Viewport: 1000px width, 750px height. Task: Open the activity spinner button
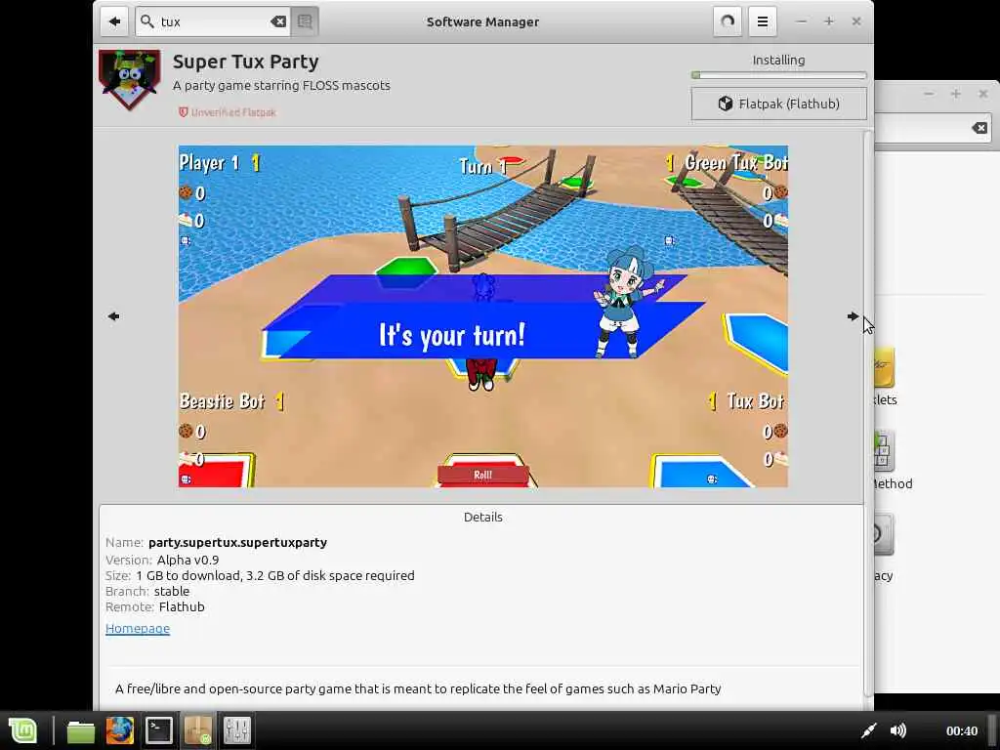coord(727,21)
